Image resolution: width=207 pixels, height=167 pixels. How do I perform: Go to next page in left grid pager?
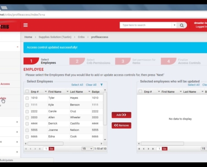pos(35,149)
